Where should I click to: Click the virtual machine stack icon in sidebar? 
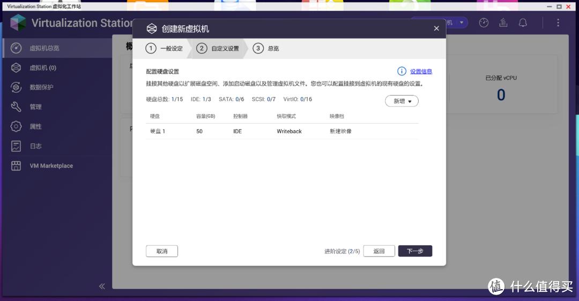coord(16,67)
